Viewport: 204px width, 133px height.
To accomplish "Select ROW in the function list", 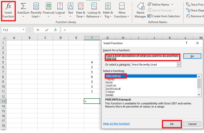I will pos(151,82).
